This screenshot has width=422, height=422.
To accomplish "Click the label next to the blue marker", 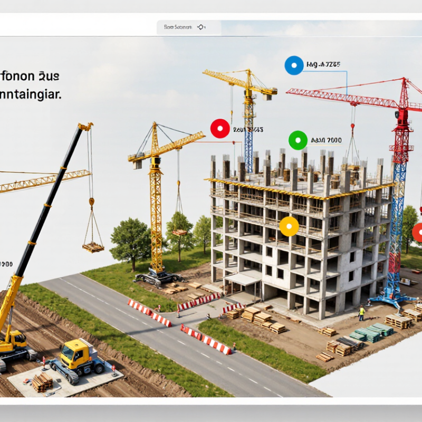I will 323,64.
